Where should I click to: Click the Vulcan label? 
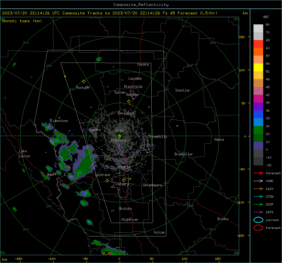(x=159, y=232)
